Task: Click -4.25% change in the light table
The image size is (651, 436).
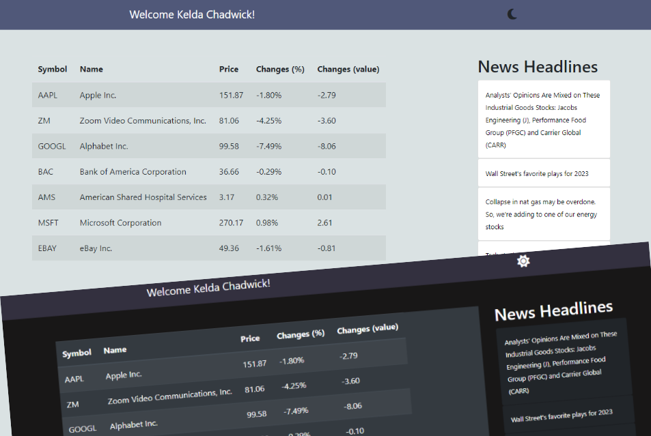Action: click(268, 121)
